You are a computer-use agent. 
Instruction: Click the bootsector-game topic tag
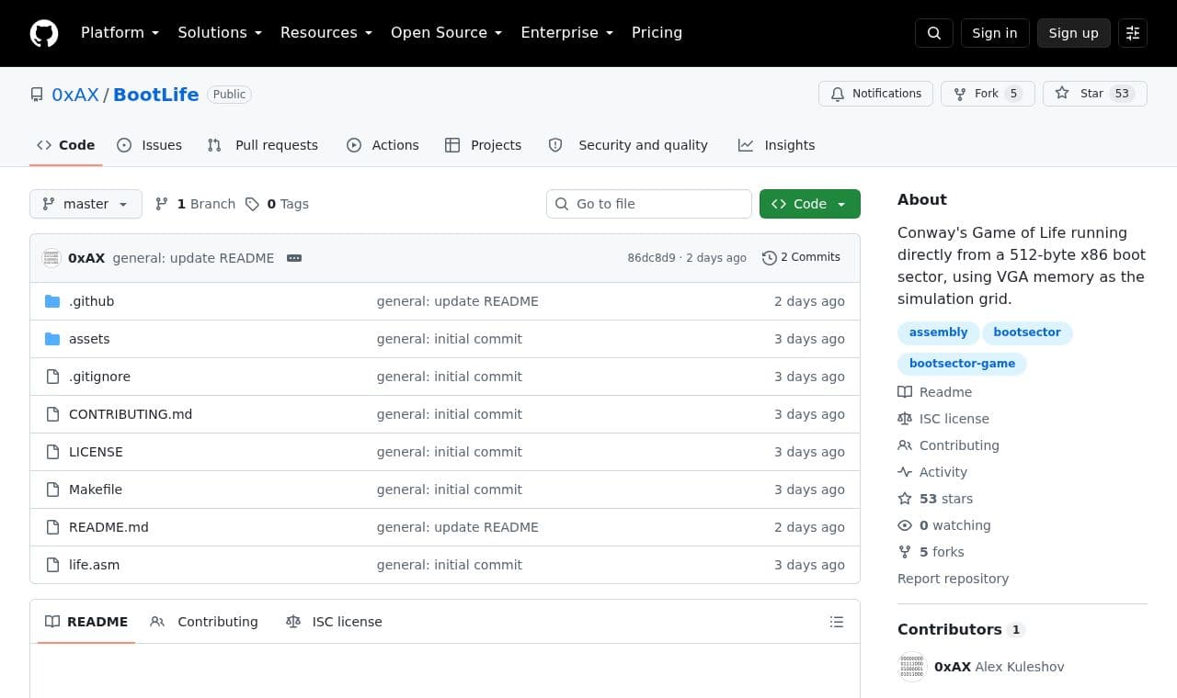tap(962, 364)
